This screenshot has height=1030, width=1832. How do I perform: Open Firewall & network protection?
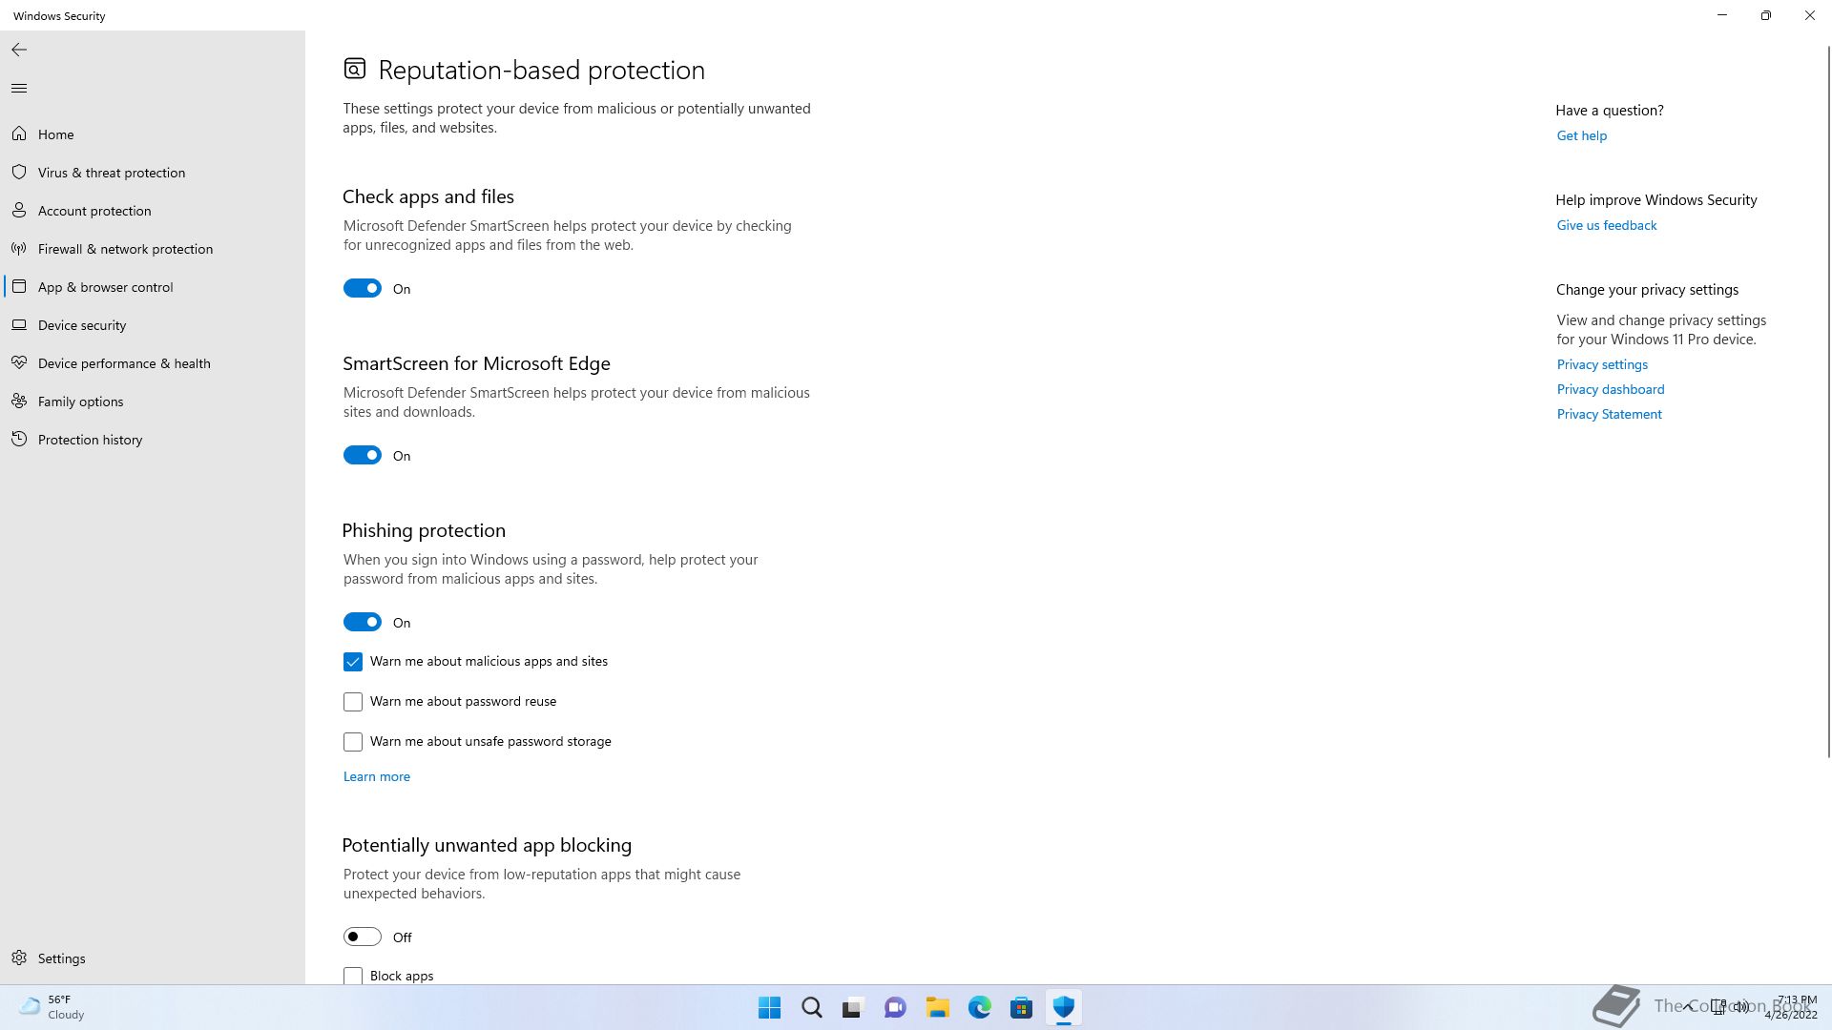click(153, 249)
